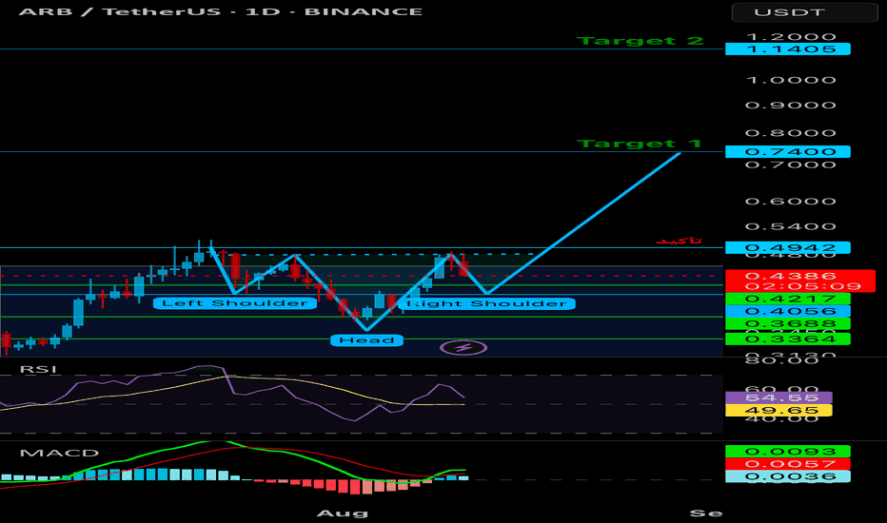Click the red signal value 0.0057
887x523 pixels.
[x=787, y=464]
